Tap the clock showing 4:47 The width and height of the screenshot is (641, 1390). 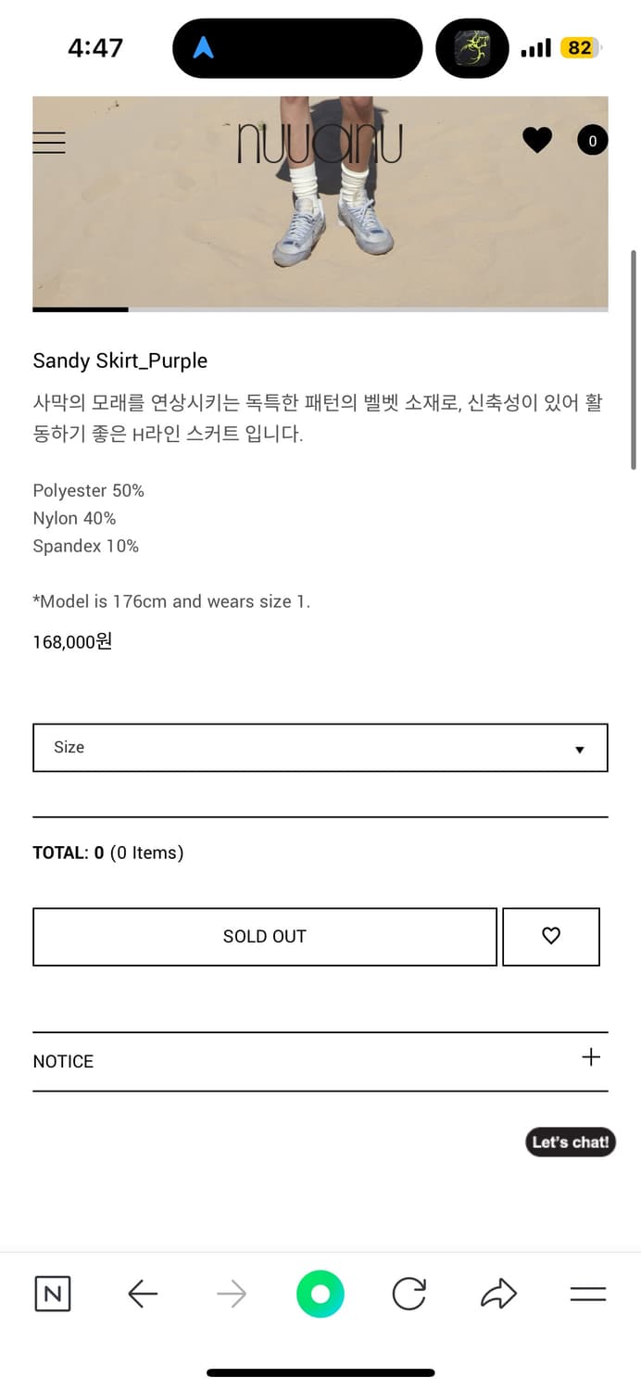pyautogui.click(x=95, y=47)
